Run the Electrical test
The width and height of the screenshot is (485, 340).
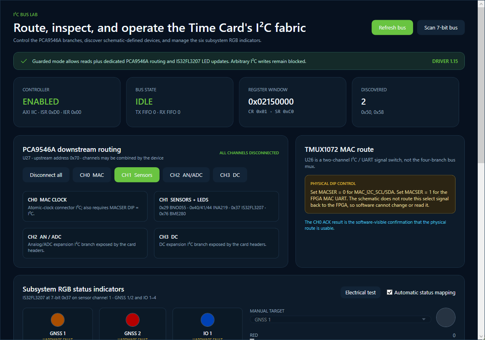[x=361, y=292]
